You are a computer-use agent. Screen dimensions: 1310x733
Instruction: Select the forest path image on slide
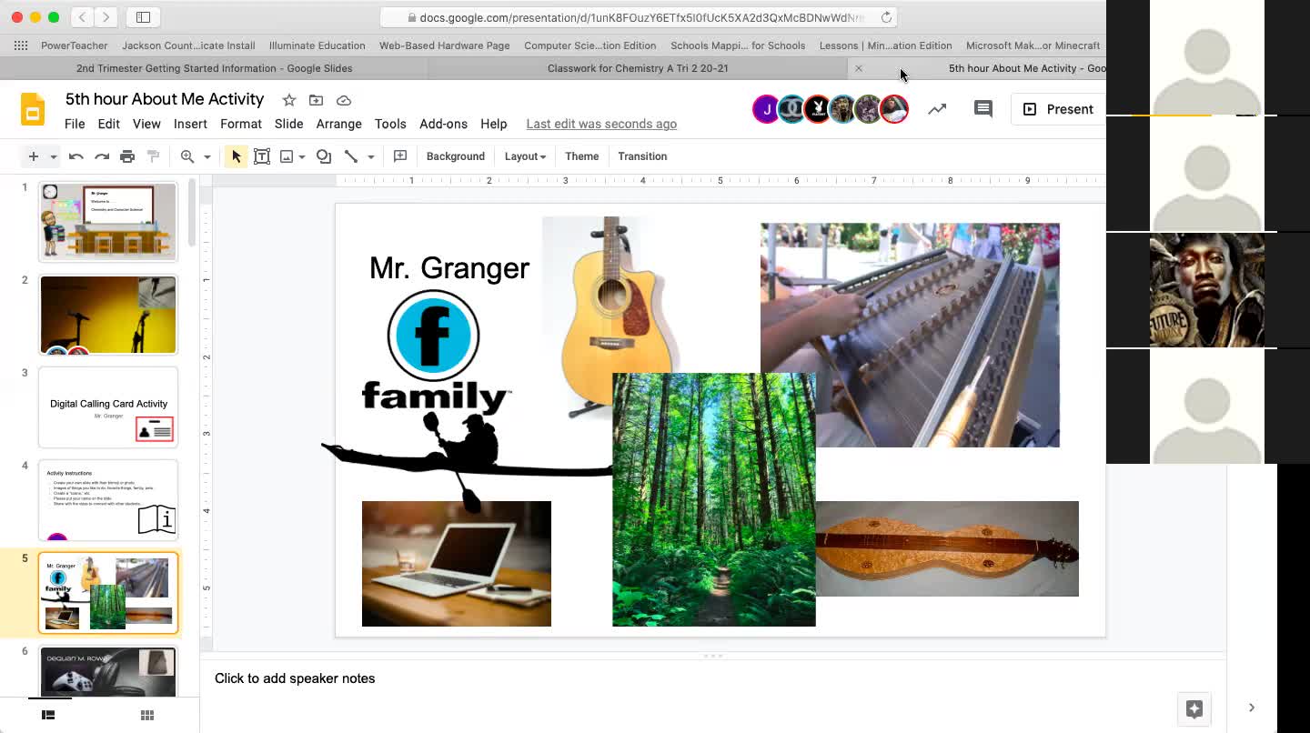click(714, 499)
